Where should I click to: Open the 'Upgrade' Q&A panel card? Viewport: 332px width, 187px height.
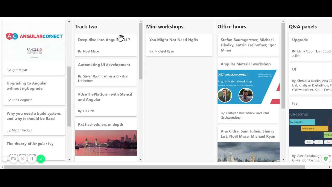point(310,47)
